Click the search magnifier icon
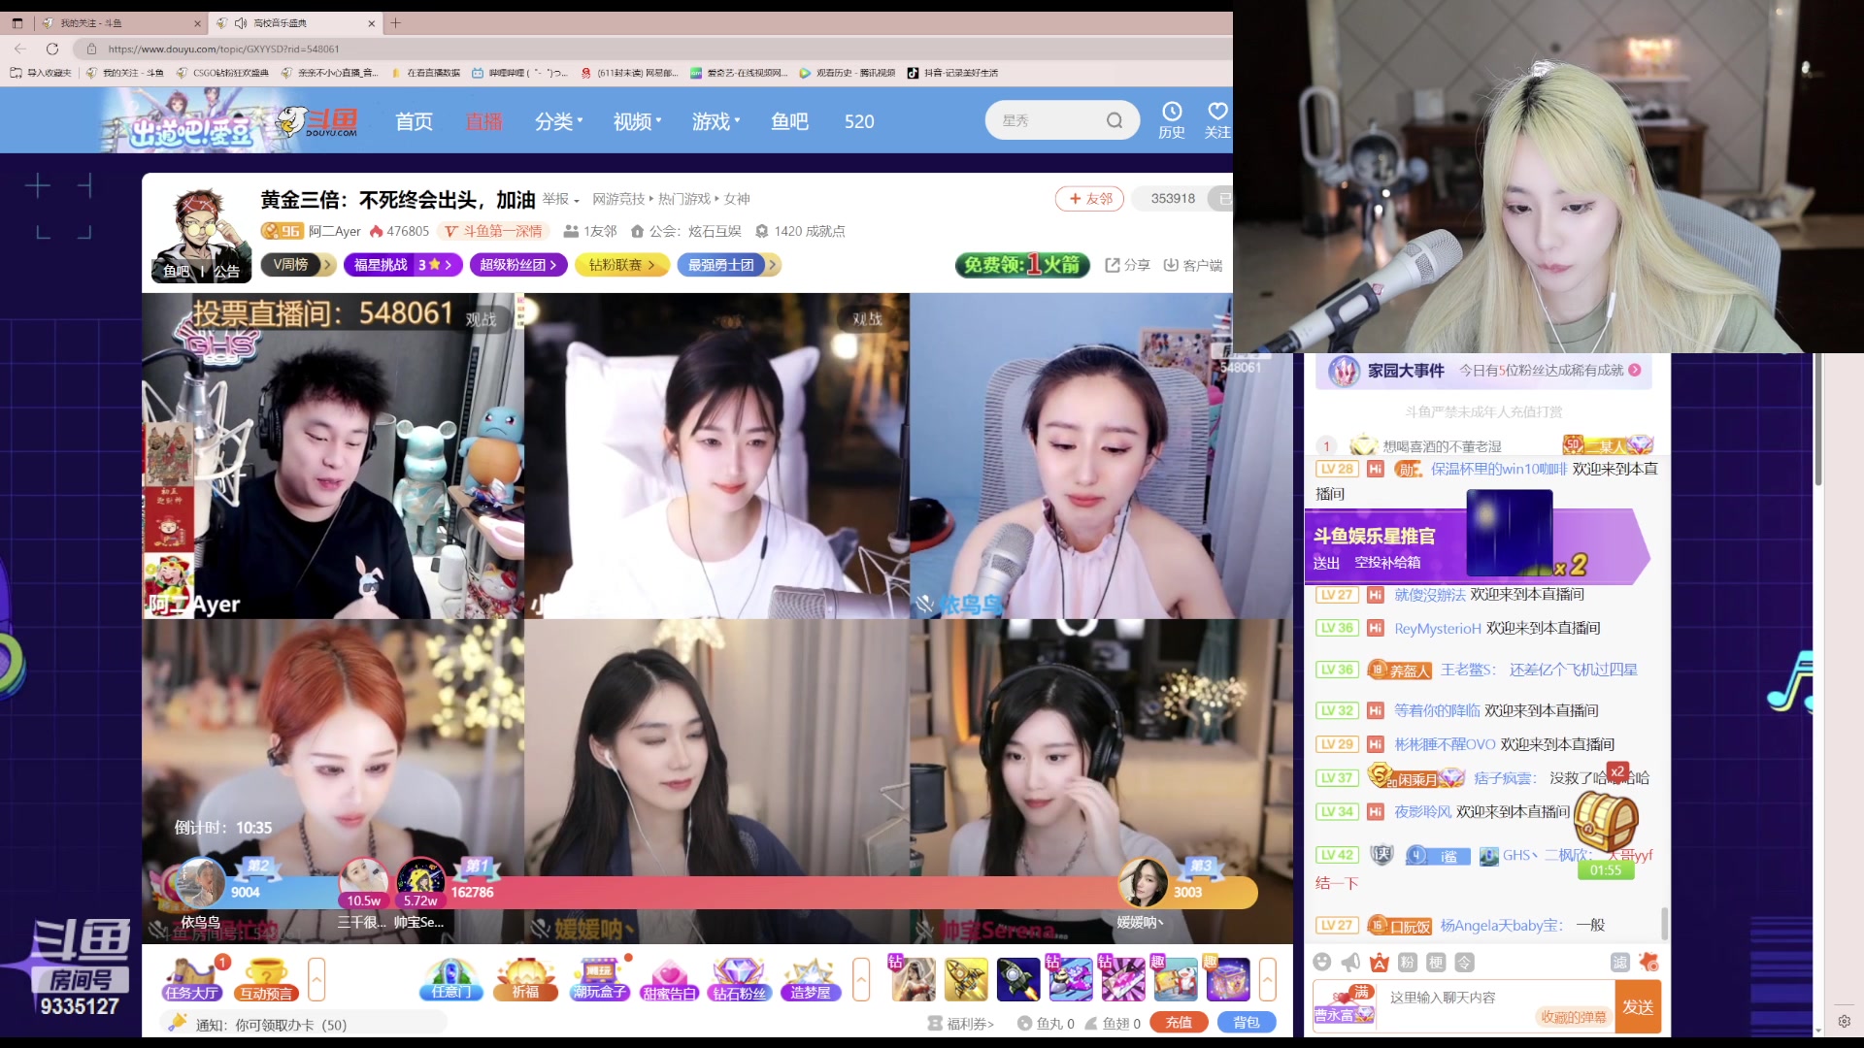 click(1115, 120)
